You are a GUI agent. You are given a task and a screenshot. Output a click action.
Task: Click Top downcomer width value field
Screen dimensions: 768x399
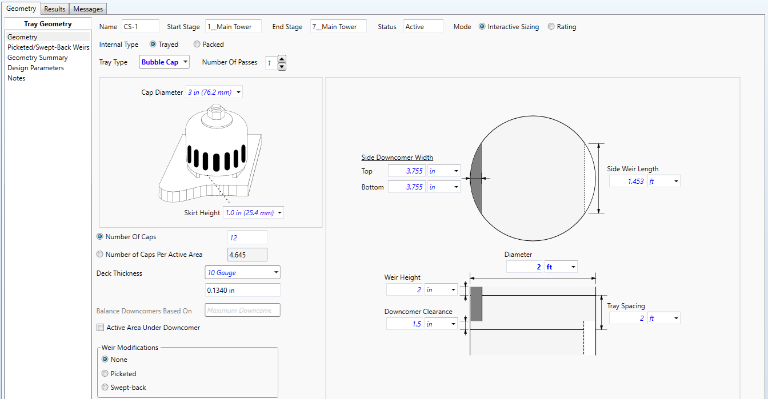407,171
